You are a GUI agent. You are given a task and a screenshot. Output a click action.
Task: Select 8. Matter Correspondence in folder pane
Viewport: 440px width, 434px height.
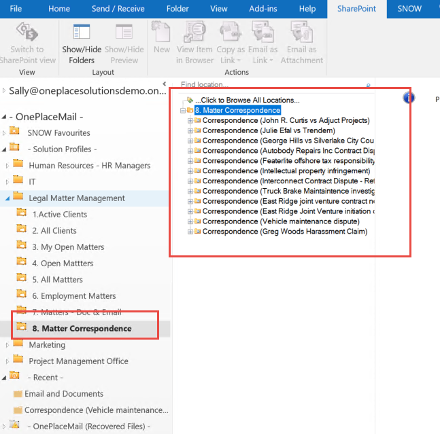[x=82, y=328]
